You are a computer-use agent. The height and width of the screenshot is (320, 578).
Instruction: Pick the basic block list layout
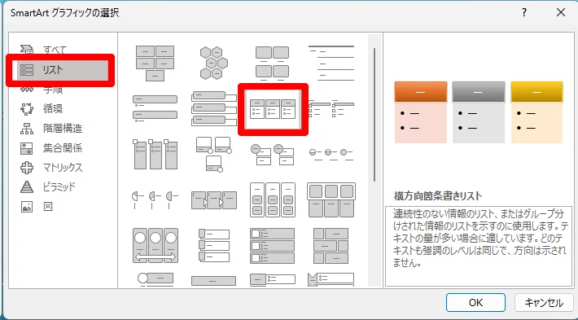[x=155, y=63]
